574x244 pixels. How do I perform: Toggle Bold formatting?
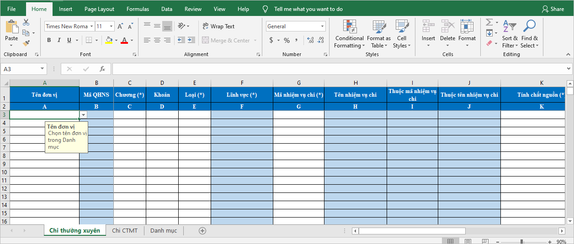(49, 40)
